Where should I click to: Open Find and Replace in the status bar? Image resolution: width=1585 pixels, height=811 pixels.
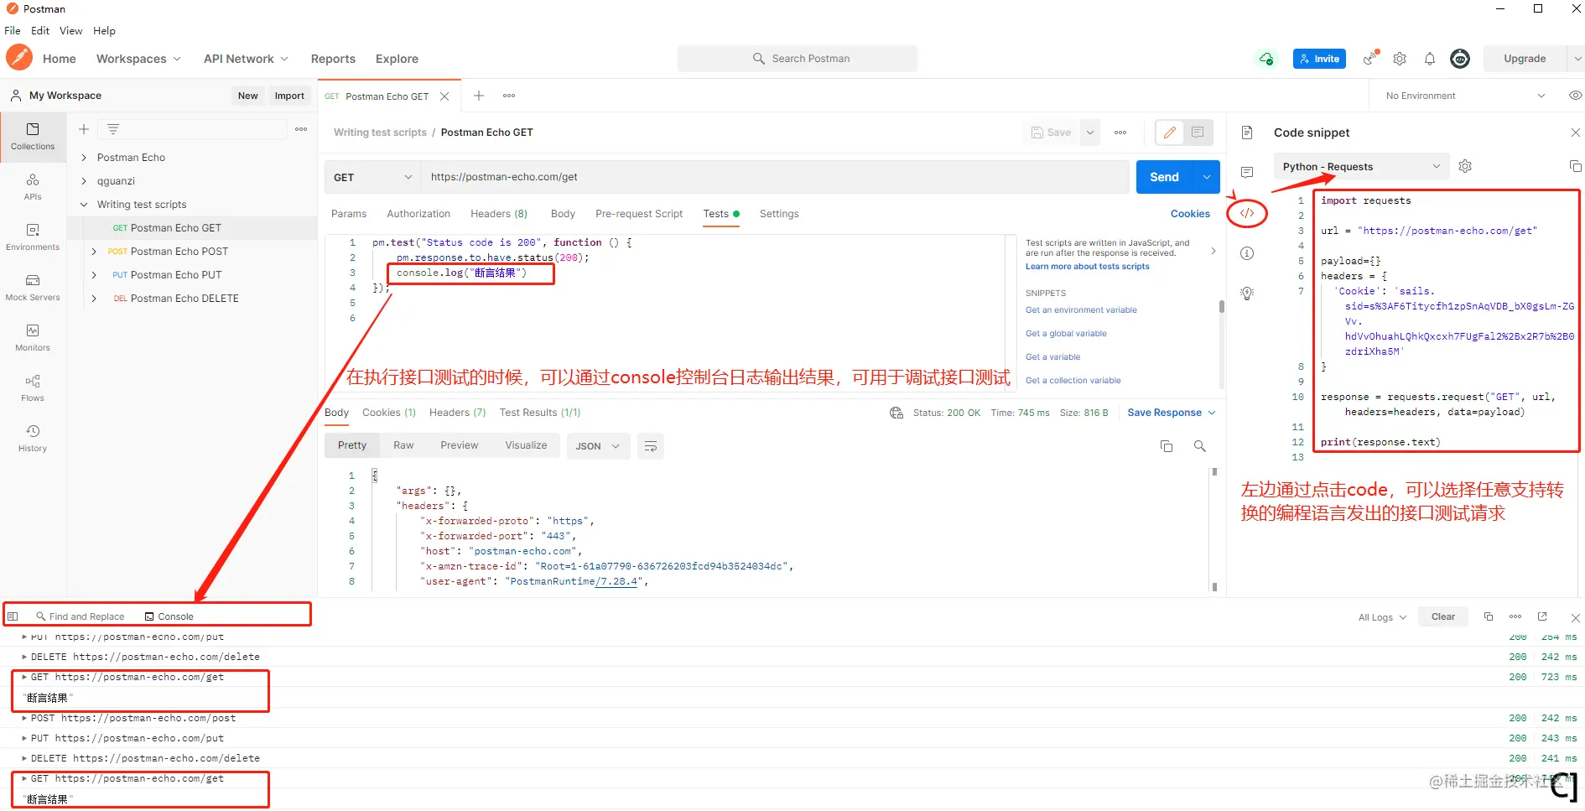click(81, 616)
